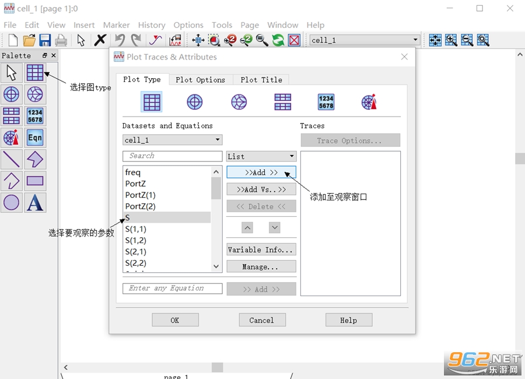Close the Plot Traces & Attributes dialog

404,57
